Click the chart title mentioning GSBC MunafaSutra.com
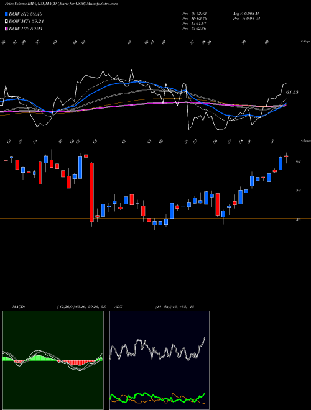 click(61, 4)
